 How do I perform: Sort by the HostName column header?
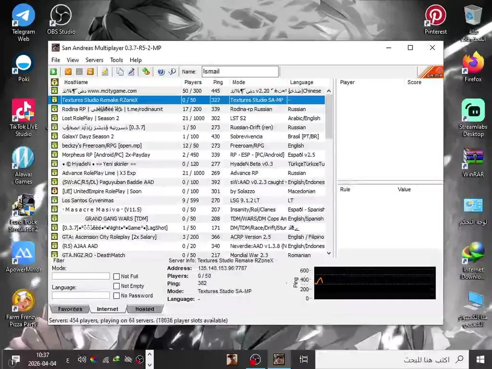[x=120, y=82]
